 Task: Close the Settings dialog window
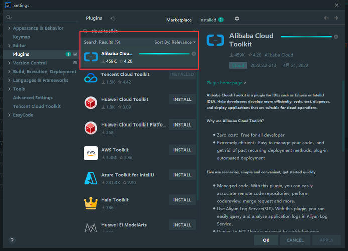click(x=336, y=5)
